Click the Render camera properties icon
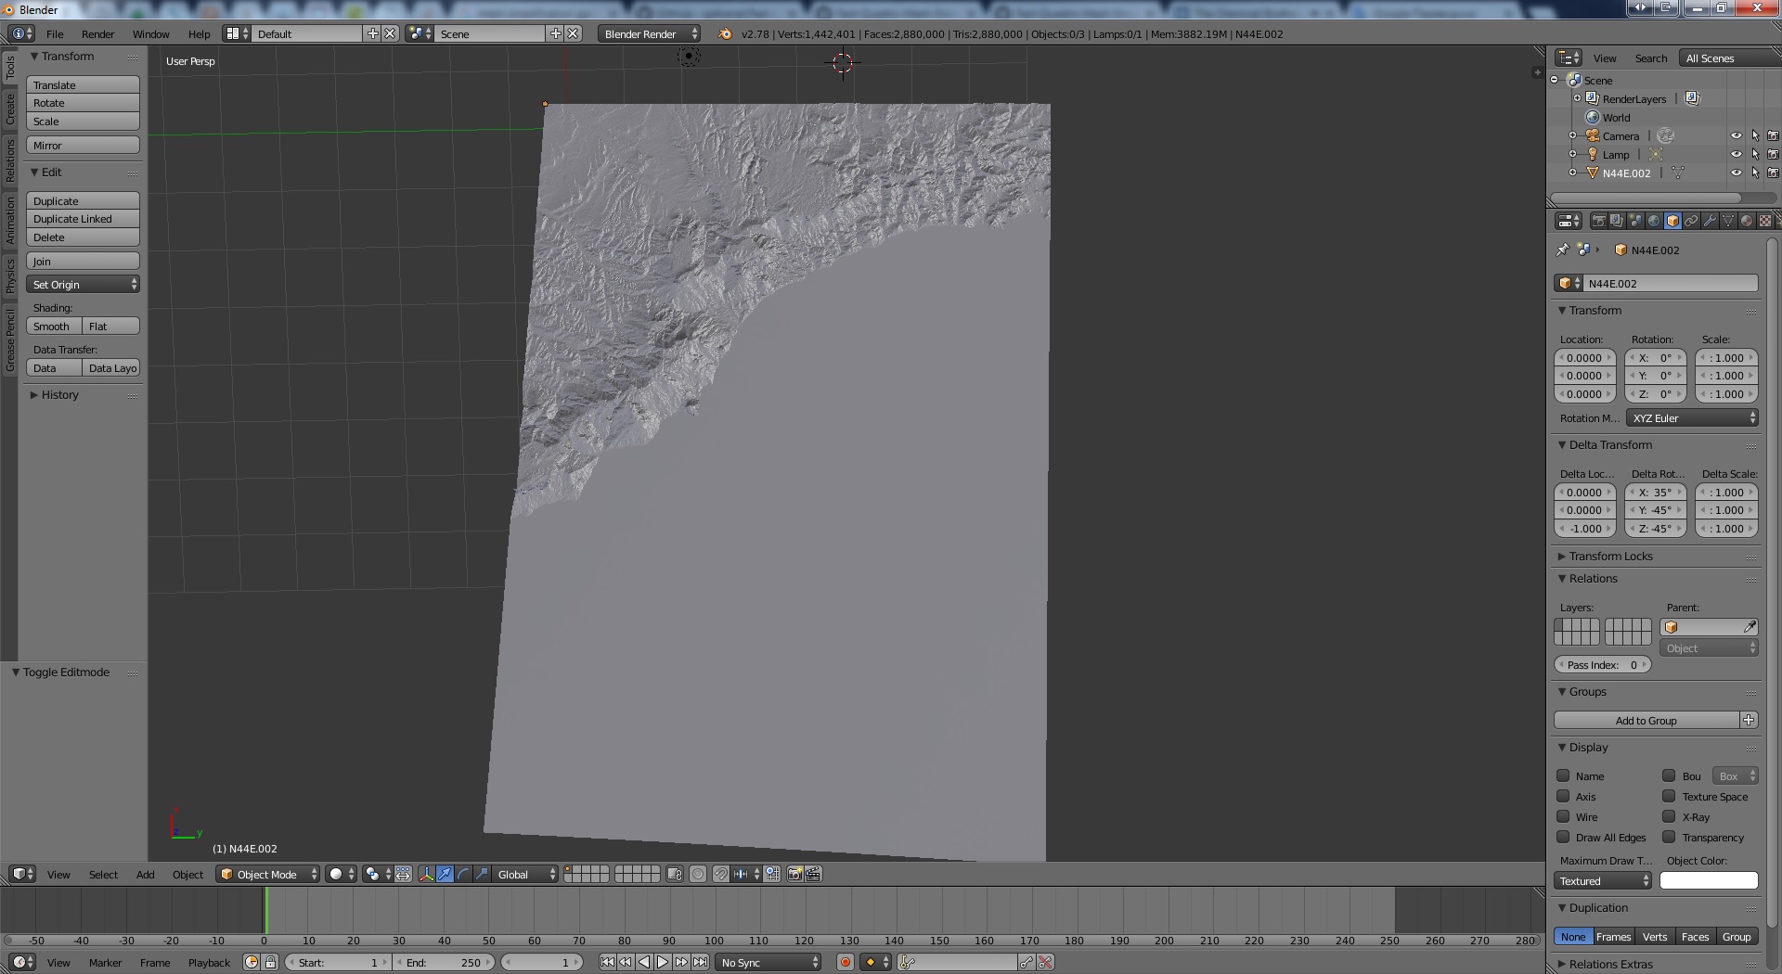Screen dimensions: 1782x974 click(x=1598, y=221)
